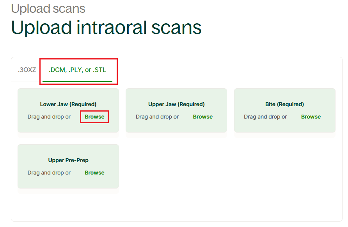Viewport: 348px width, 227px height.
Task: Click "Drag and drop or" in Upper Pre-Prep card
Action: (49, 173)
